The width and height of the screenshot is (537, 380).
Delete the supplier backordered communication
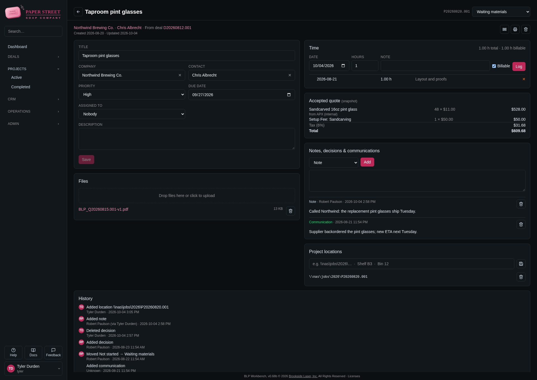tap(521, 224)
